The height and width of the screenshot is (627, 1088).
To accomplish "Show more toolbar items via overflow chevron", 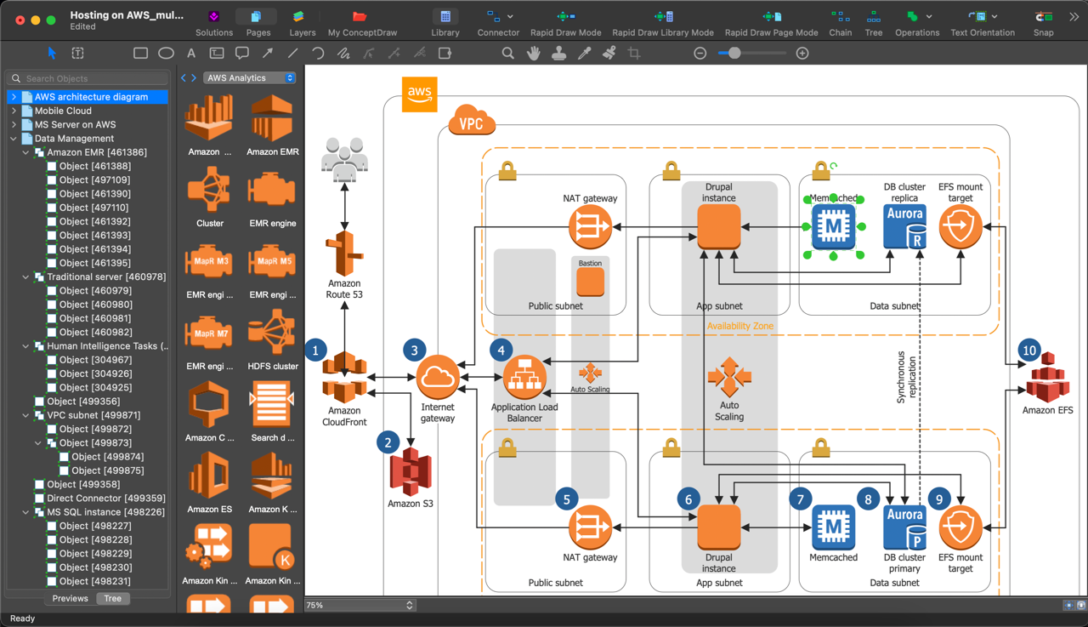I will (1074, 16).
